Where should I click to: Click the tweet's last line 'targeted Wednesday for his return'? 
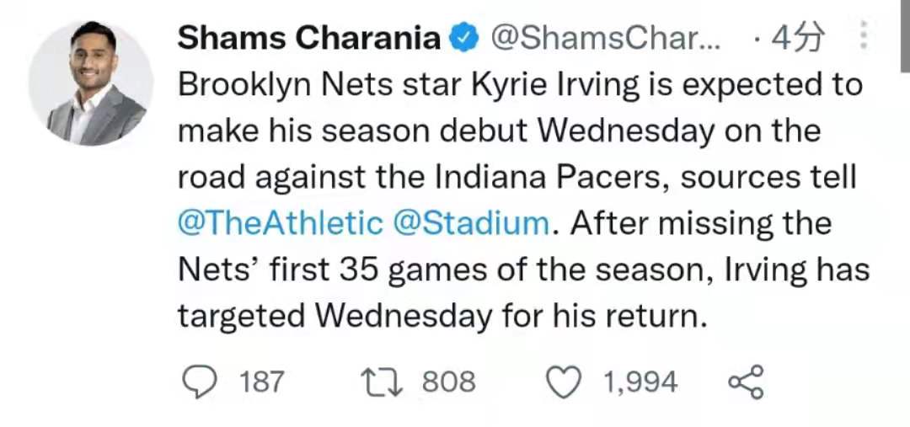click(444, 316)
